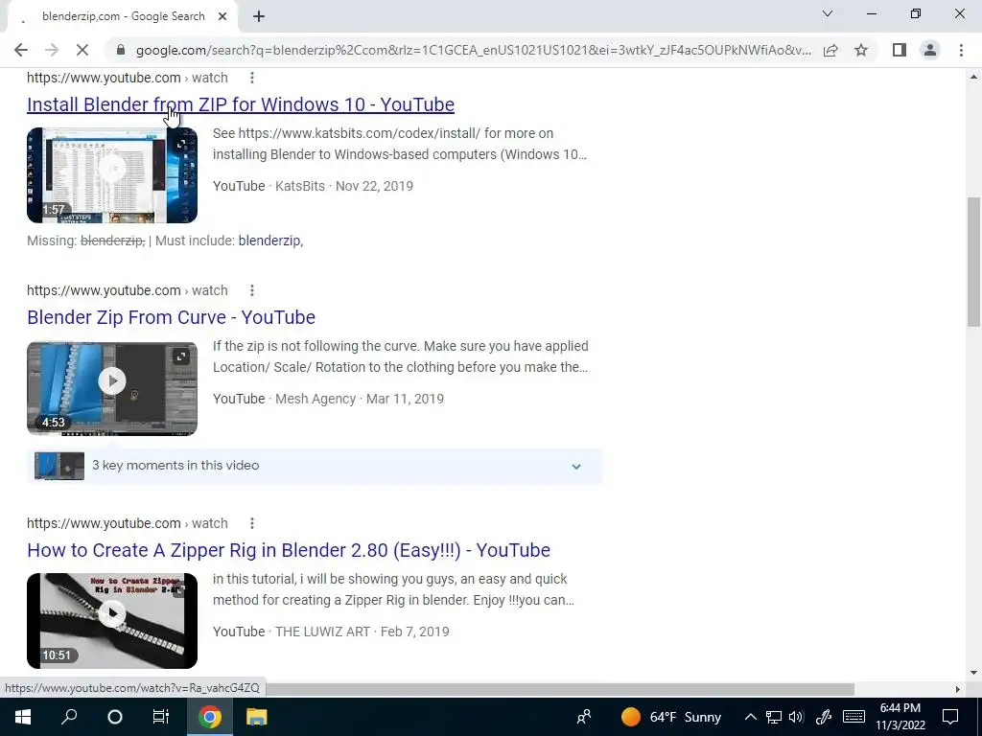Play the 1:57 Install Blender video thumbnail
982x736 pixels.
[x=112, y=175]
